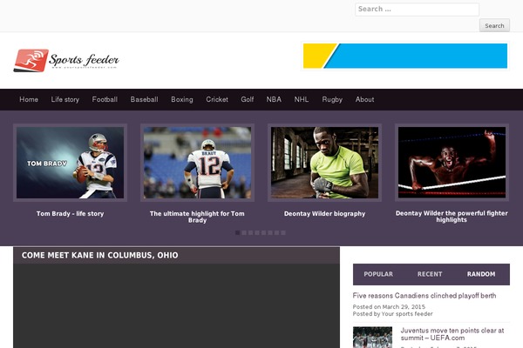Open the Tom Brady life story thumbnail
The width and height of the screenshot is (523, 348).
click(70, 163)
